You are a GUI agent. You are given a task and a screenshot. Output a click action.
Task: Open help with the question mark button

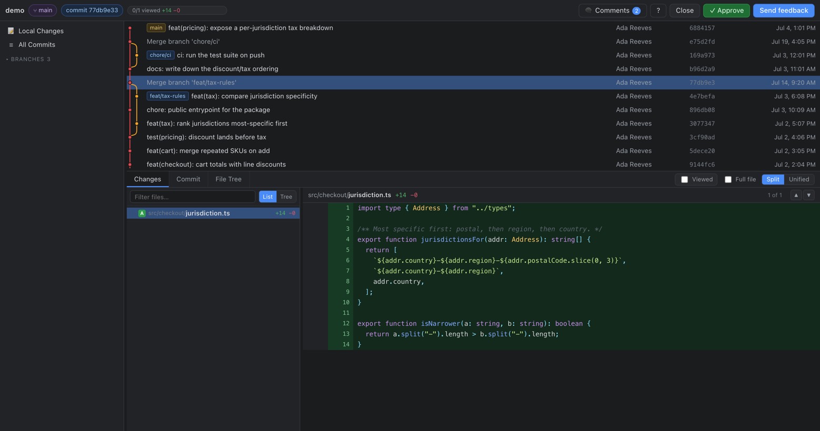(x=658, y=11)
